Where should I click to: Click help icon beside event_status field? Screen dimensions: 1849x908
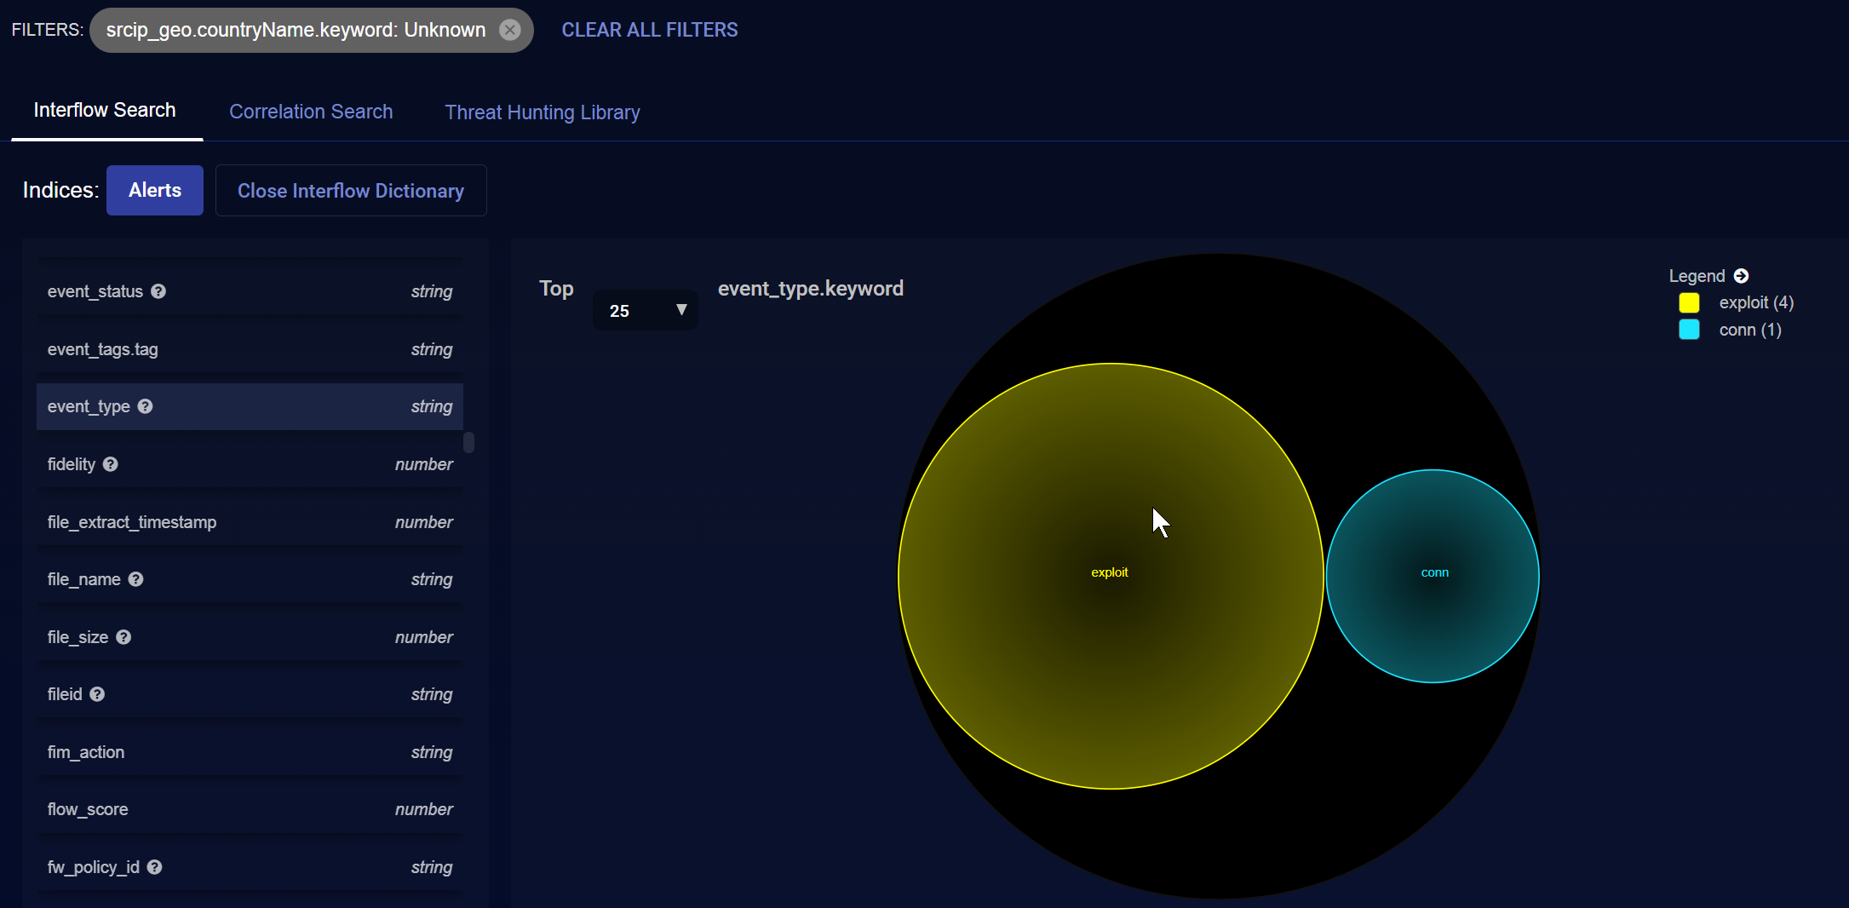click(158, 291)
